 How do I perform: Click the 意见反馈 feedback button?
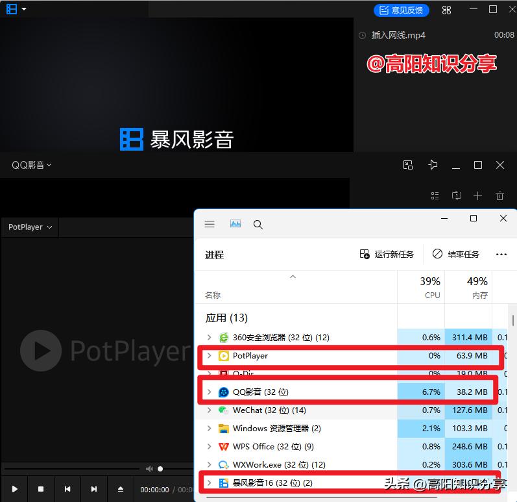click(x=401, y=10)
